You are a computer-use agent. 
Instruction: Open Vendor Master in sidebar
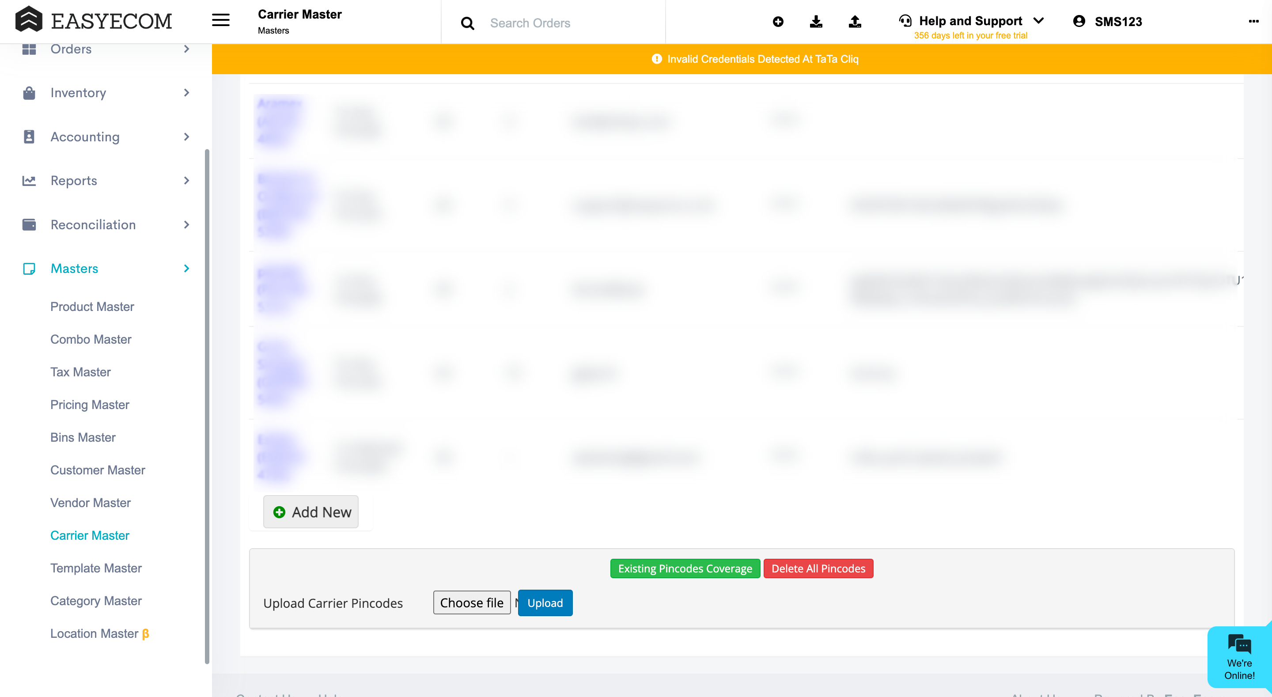pyautogui.click(x=91, y=502)
